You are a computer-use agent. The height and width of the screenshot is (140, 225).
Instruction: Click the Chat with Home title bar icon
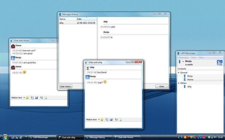click(12, 40)
